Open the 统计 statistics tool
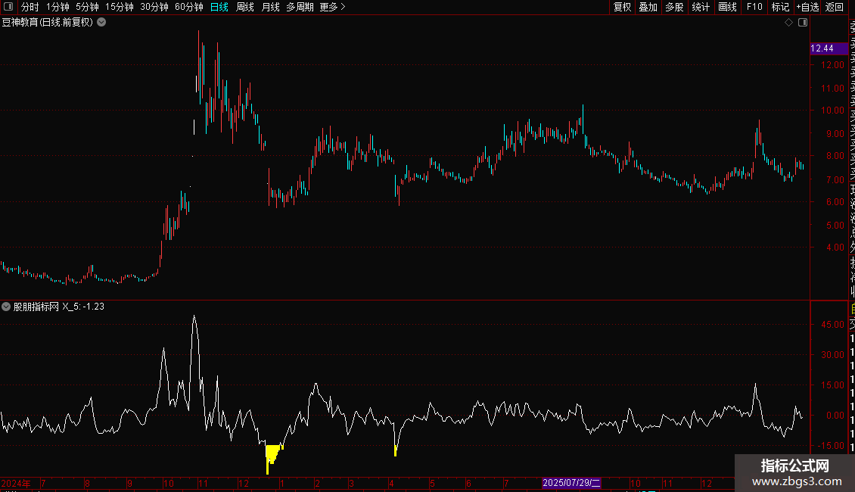855x492 pixels. click(x=701, y=7)
